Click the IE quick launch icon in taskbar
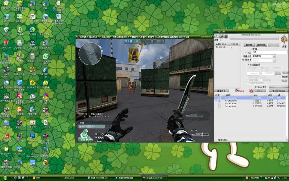Image resolution: width=289 pixels, height=181 pixels. [x=15, y=178]
